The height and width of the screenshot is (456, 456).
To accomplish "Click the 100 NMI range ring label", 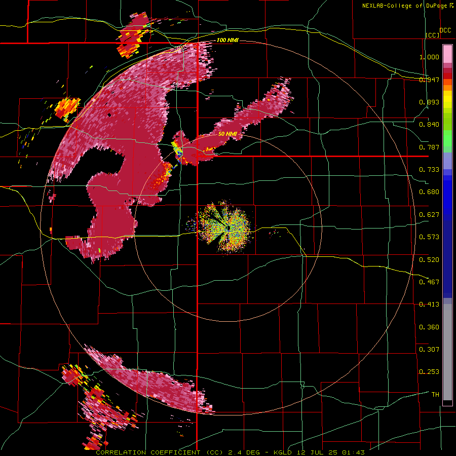I will coord(227,40).
